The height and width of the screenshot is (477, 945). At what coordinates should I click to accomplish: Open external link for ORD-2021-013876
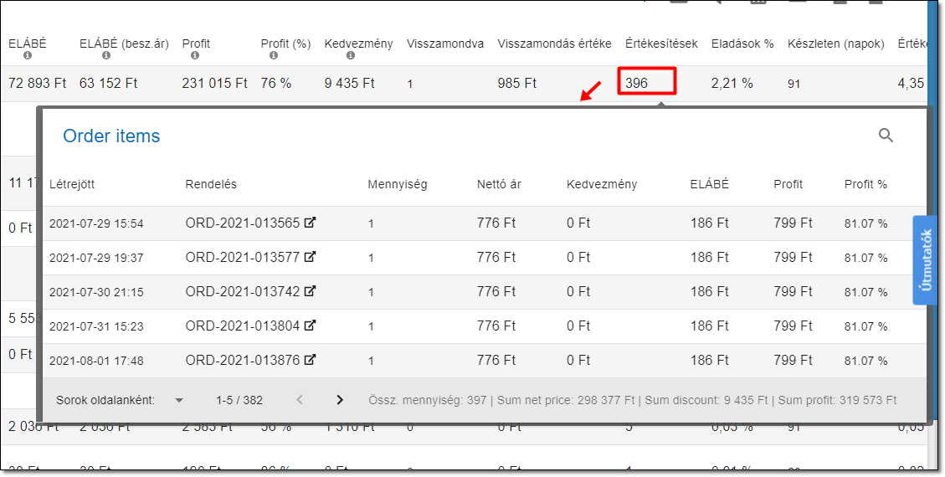tap(310, 360)
